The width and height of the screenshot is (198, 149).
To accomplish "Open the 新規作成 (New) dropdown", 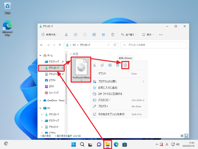I will coord(50,35).
